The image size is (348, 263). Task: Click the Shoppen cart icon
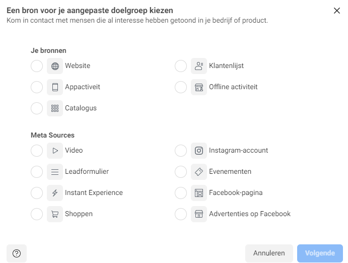[x=55, y=214]
